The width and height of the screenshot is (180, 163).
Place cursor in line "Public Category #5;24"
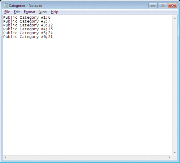pos(28,33)
